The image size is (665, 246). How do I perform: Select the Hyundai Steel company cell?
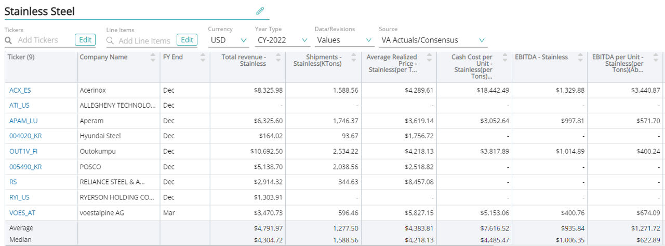118,136
